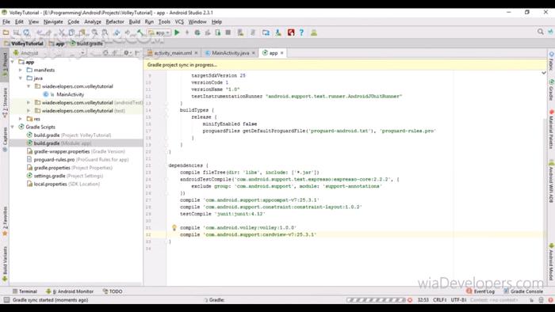Viewport: 555px width, 312px height.
Task: Expand wiadevelopers.com.volleytutorial (test) package
Action: 29,111
